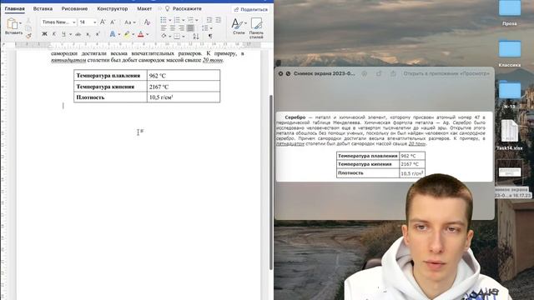The width and height of the screenshot is (534, 300).
Task: Toggle superscript formatting
Action: (x=98, y=34)
